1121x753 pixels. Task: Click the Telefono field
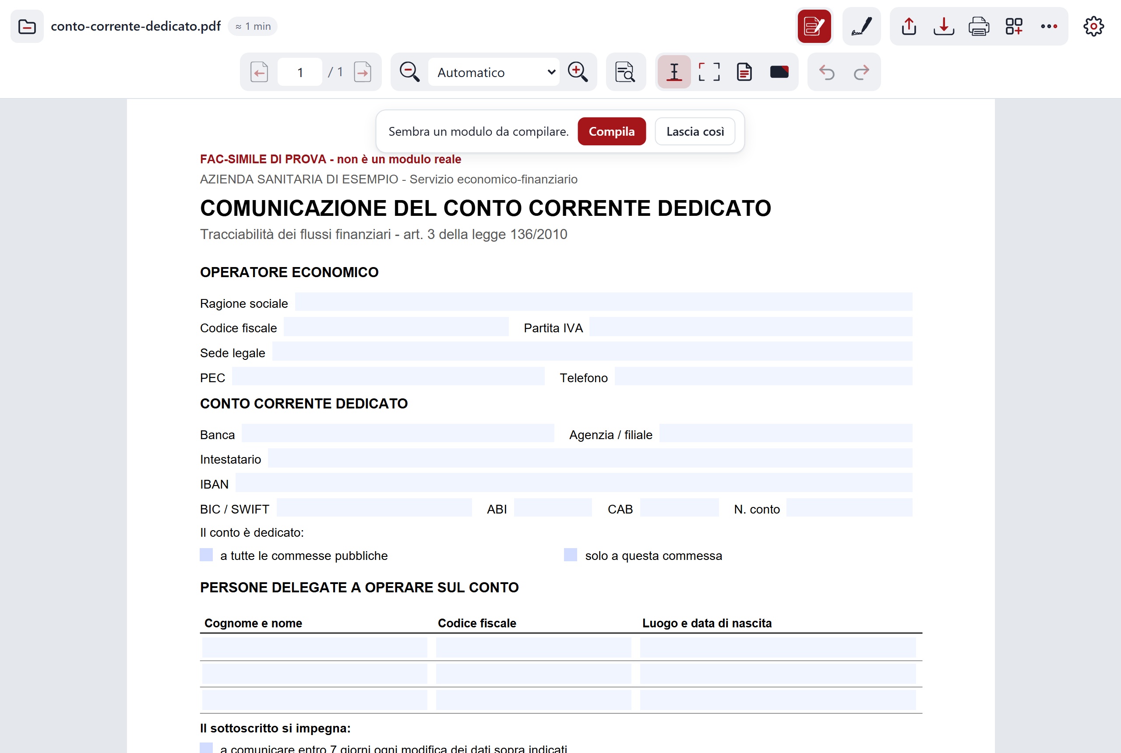point(764,376)
